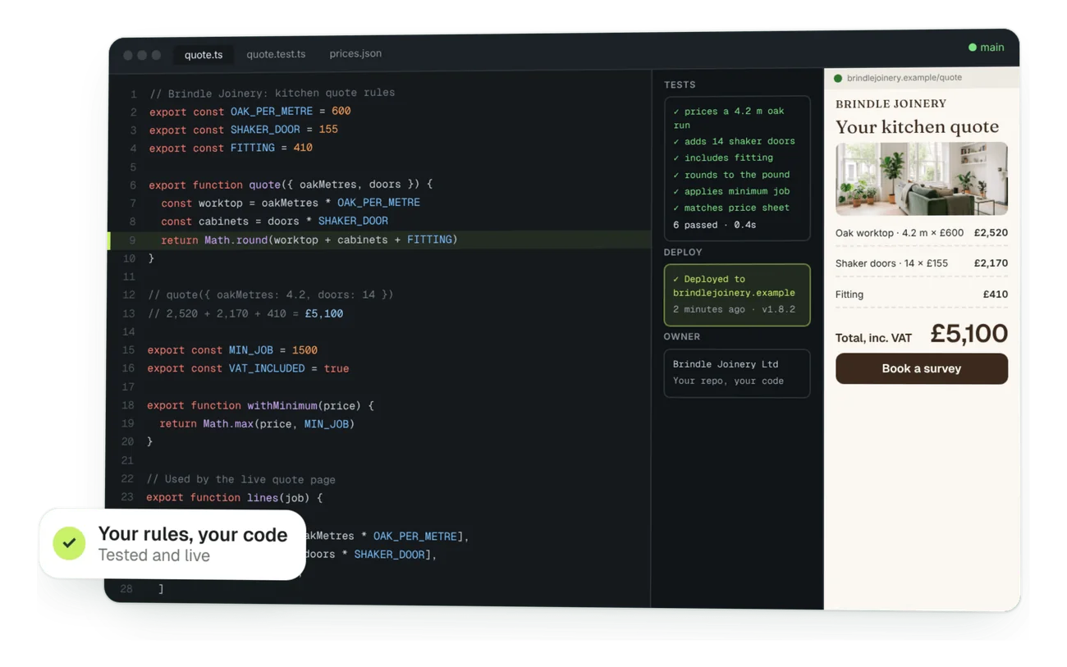Select the "applies minimum job" test
The image size is (1067, 667).
731,191
